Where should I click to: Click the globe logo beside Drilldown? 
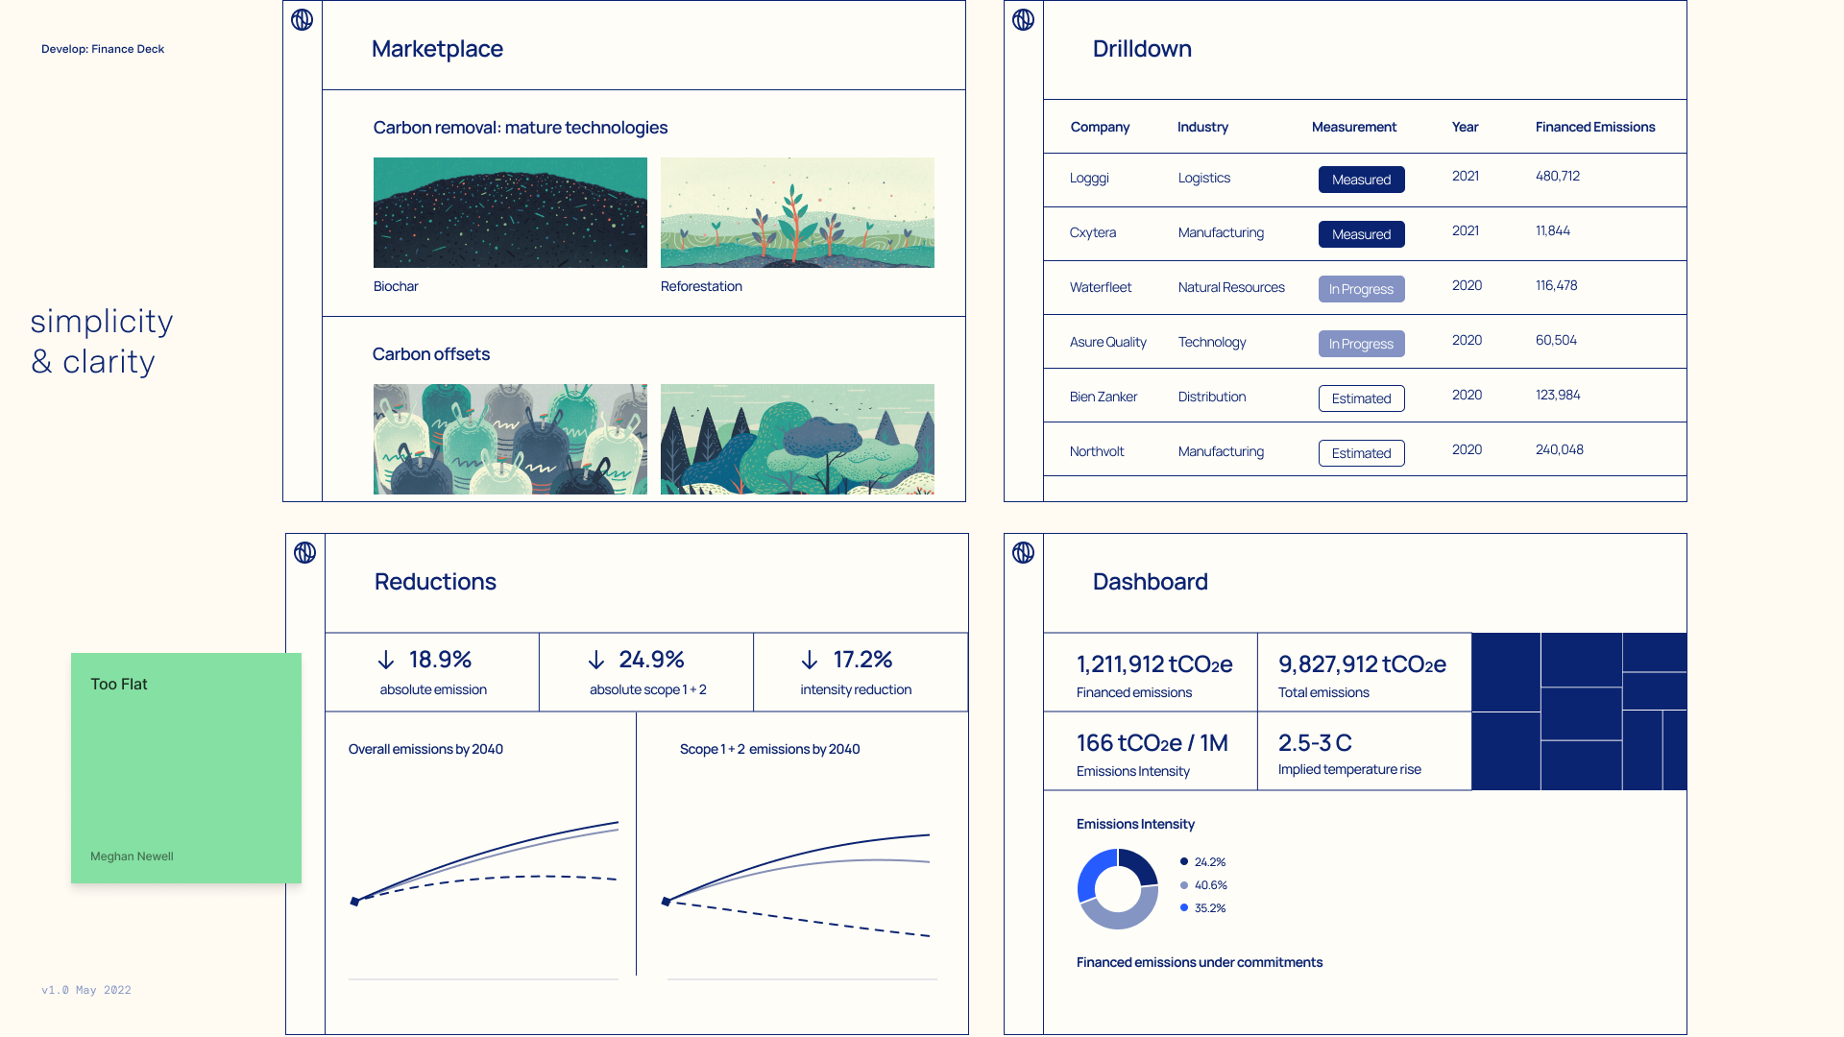point(1023,20)
